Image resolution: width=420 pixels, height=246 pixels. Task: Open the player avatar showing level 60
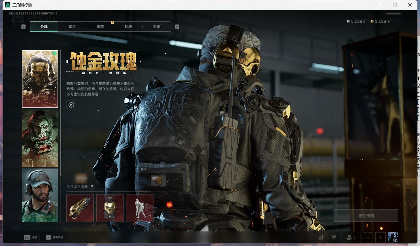point(393,237)
